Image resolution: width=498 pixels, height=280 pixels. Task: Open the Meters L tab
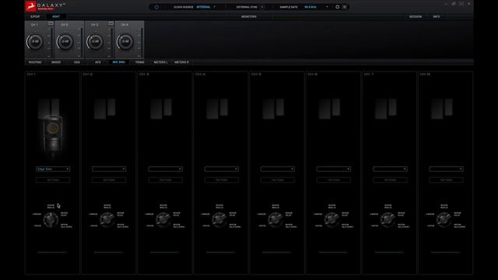(161, 62)
